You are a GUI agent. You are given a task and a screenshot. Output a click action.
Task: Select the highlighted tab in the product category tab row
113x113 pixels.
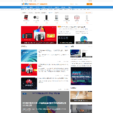coord(50,13)
